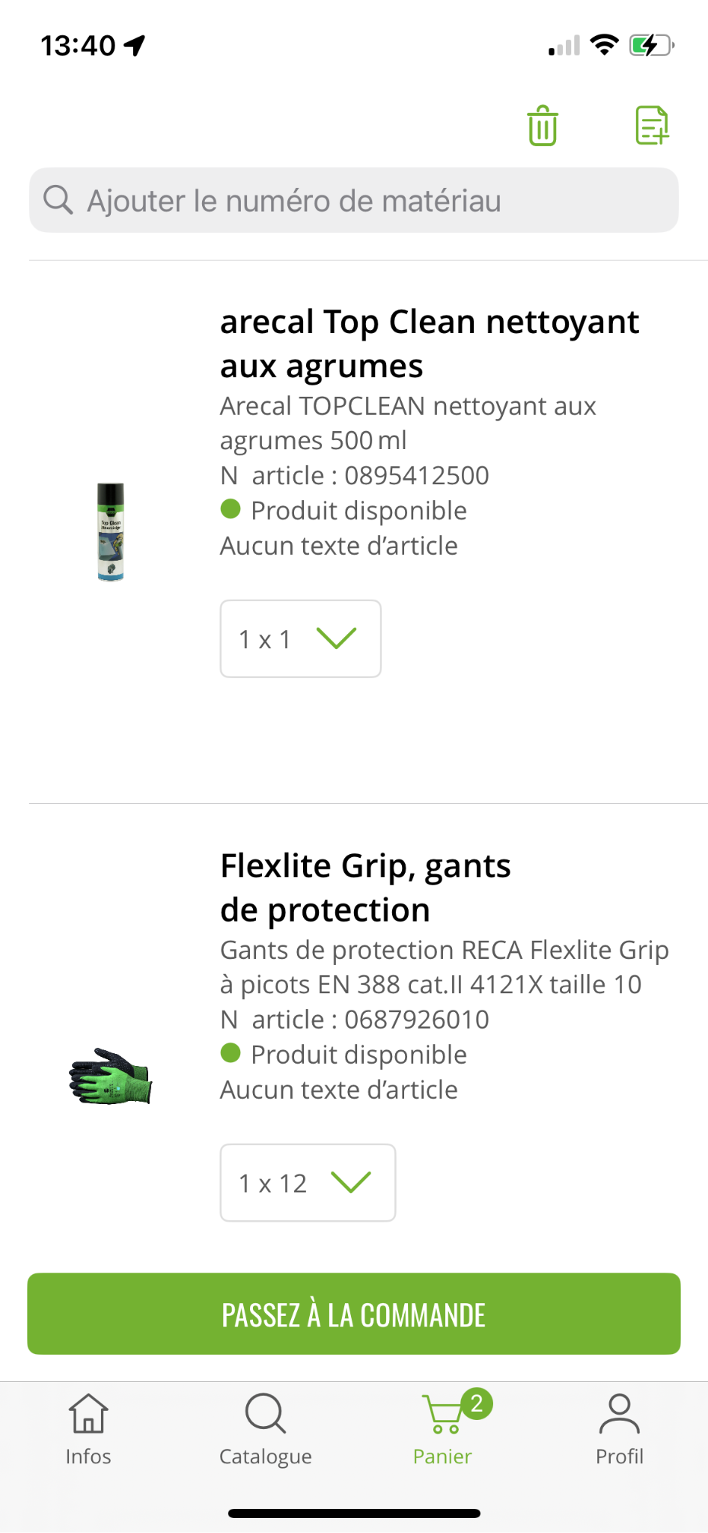Tap the cart badge showing 2 items

[x=477, y=1404]
